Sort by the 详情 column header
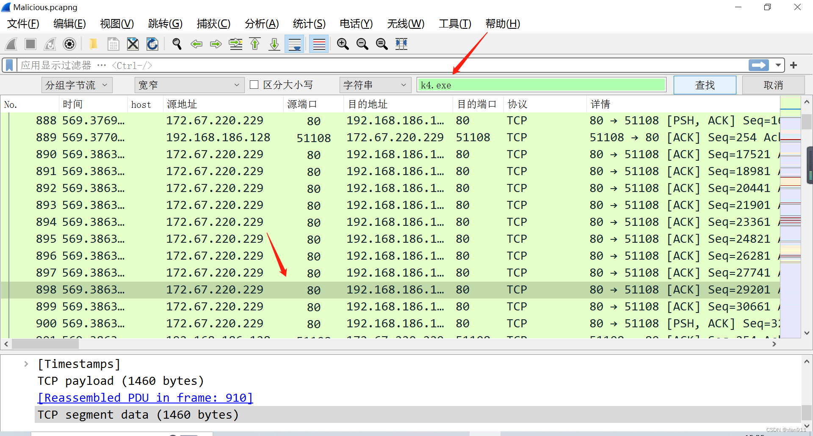The width and height of the screenshot is (813, 436). (x=683, y=104)
